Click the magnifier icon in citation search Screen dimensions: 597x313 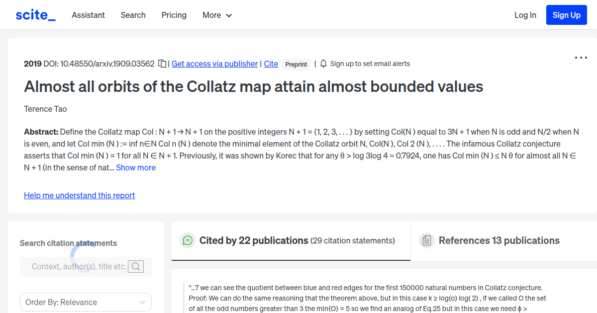pyautogui.click(x=136, y=266)
